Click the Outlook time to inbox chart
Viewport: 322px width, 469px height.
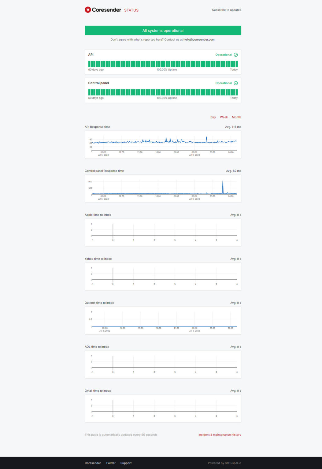click(x=163, y=320)
